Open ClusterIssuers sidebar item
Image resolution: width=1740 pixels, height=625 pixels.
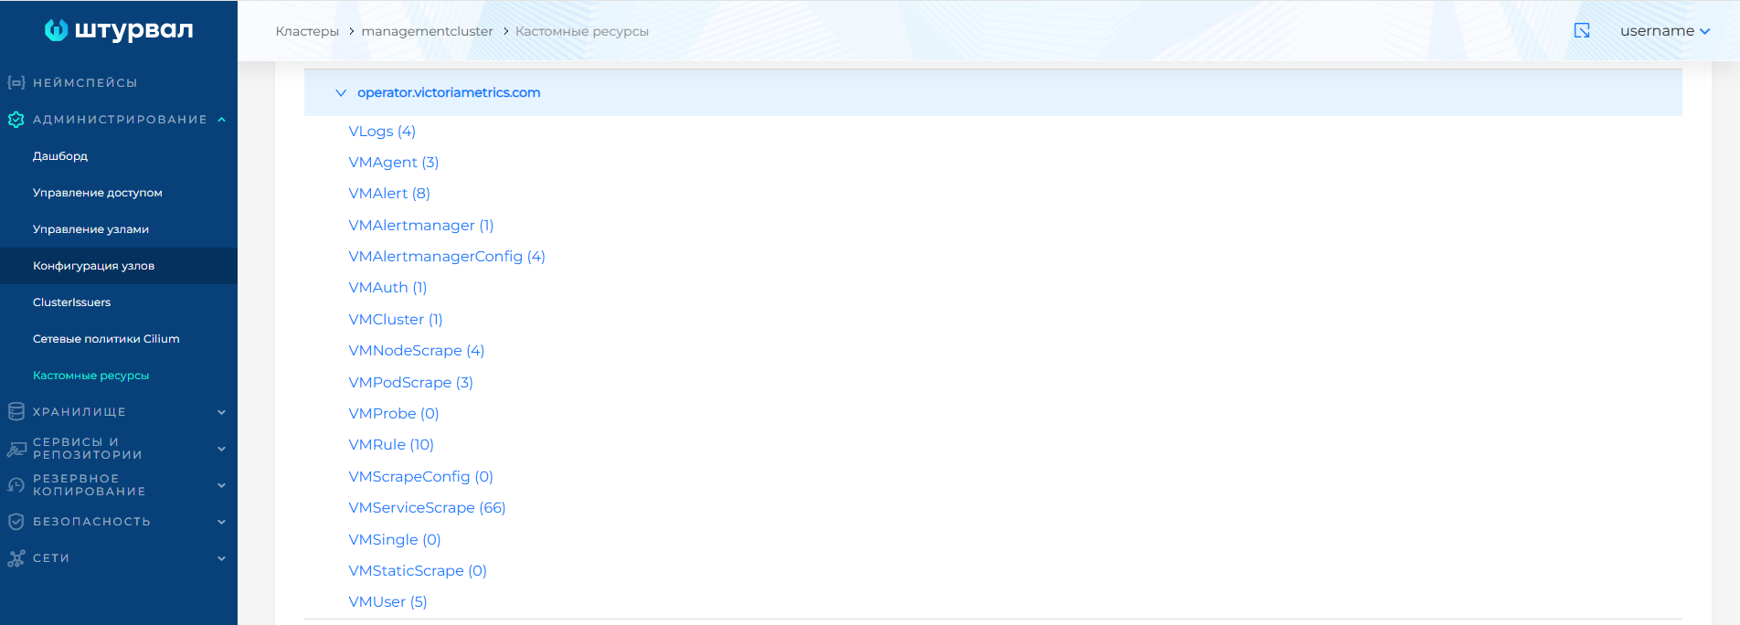coord(71,302)
